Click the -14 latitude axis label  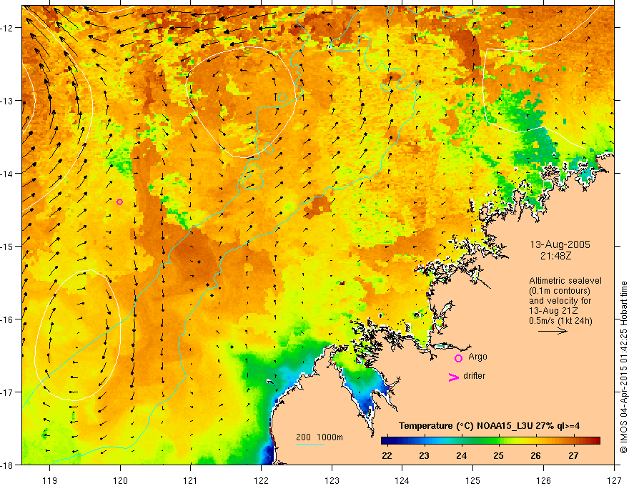7,174
